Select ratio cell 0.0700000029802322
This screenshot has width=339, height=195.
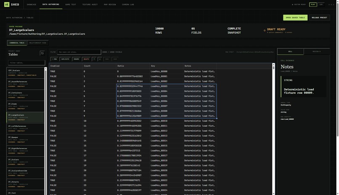pyautogui.click(x=133, y=106)
